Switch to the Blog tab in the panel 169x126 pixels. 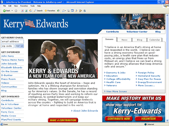click(140, 40)
